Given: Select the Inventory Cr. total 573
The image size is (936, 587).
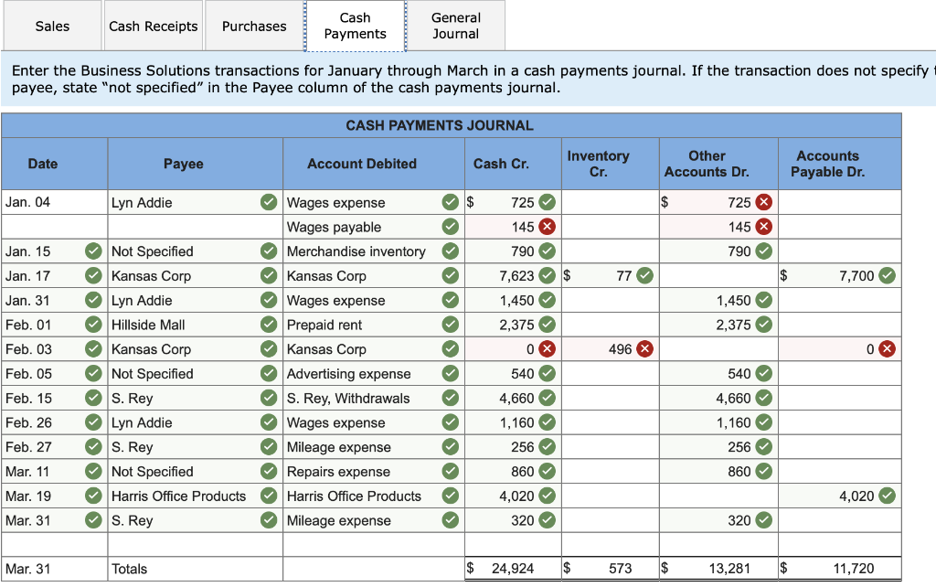Looking at the screenshot, I should pyautogui.click(x=621, y=569).
